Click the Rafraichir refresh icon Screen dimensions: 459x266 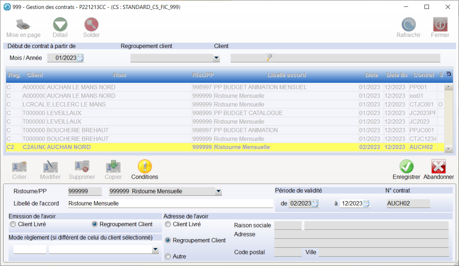tap(408, 25)
